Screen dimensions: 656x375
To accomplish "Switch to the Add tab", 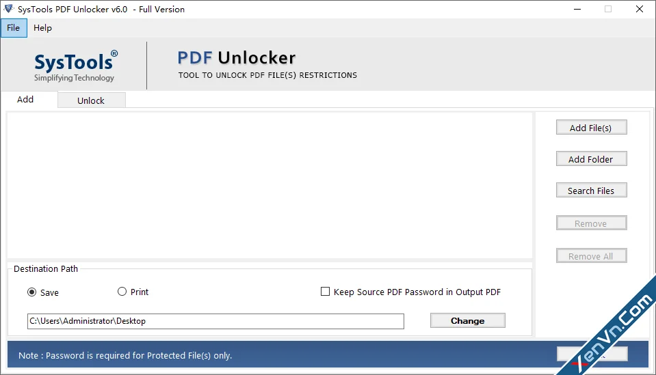I will pos(25,100).
